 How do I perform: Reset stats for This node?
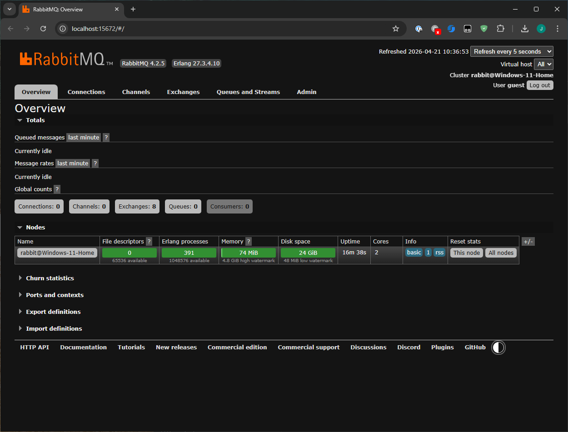[467, 253]
